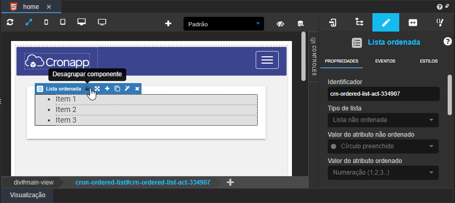Click the magic wand icon on the Lista ordenada toolbar

pyautogui.click(x=127, y=88)
